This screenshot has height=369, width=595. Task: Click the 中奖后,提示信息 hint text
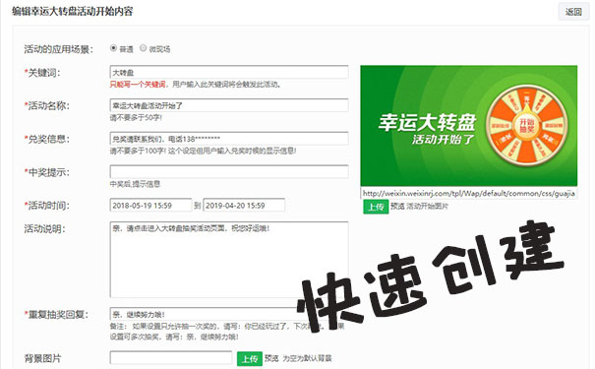135,184
